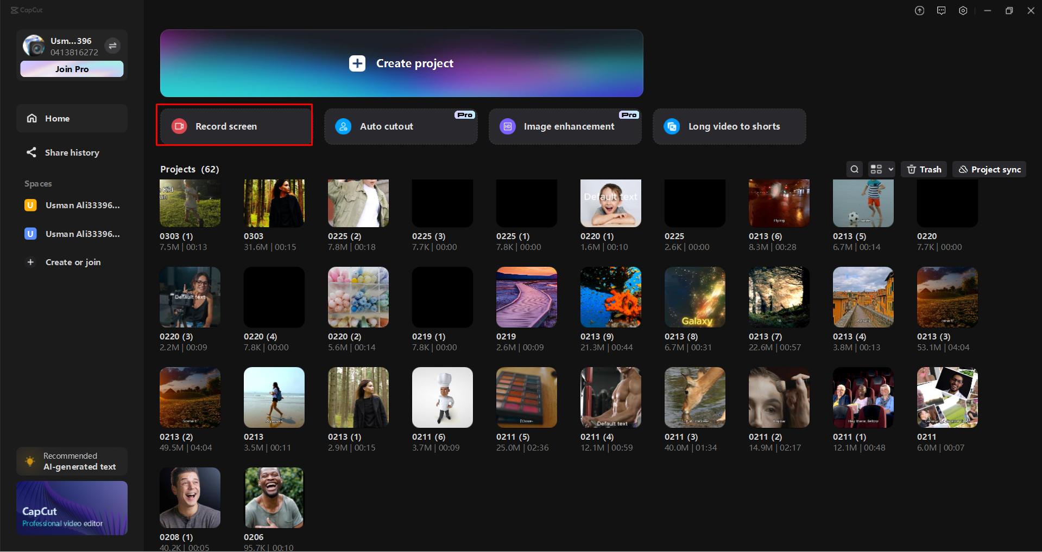
Task: Click the Join Pro button
Action: pos(72,69)
